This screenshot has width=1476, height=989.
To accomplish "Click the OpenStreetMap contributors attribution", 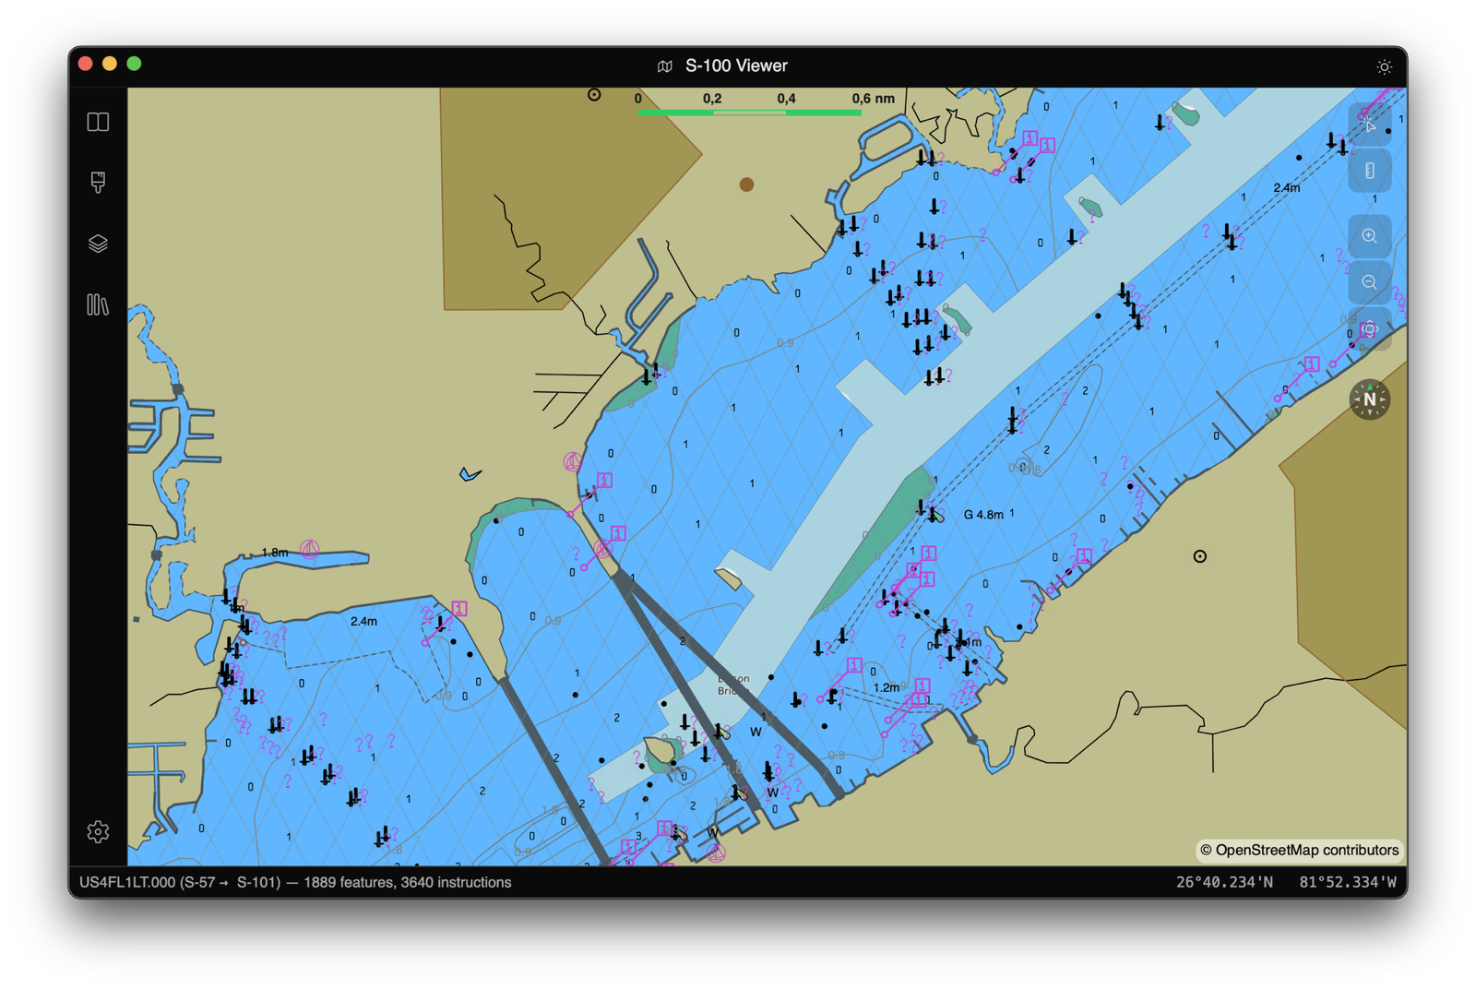I will coord(1299,850).
